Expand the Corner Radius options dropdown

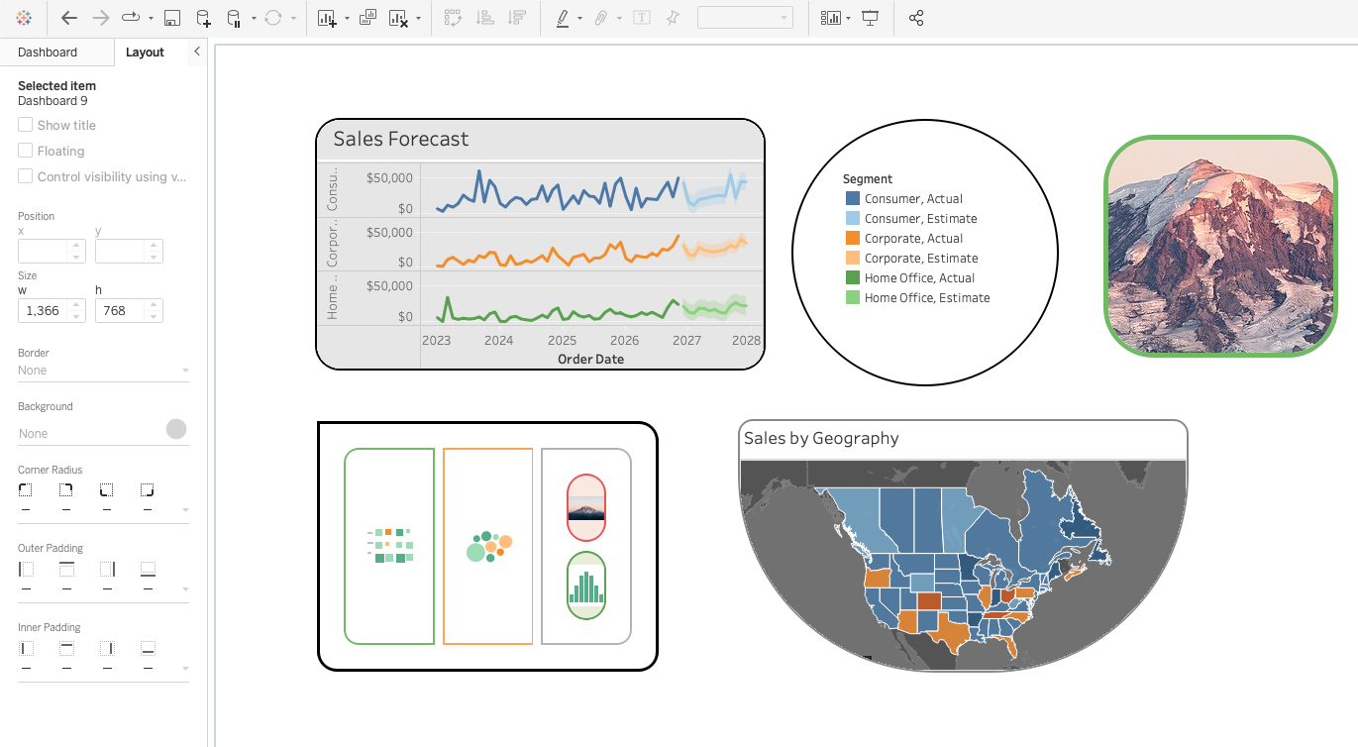[x=184, y=508]
